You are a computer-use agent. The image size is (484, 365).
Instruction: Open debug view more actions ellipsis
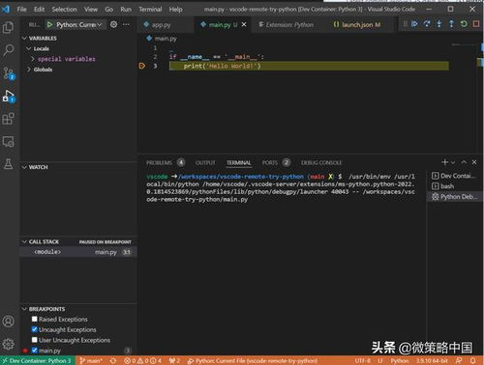tap(126, 24)
